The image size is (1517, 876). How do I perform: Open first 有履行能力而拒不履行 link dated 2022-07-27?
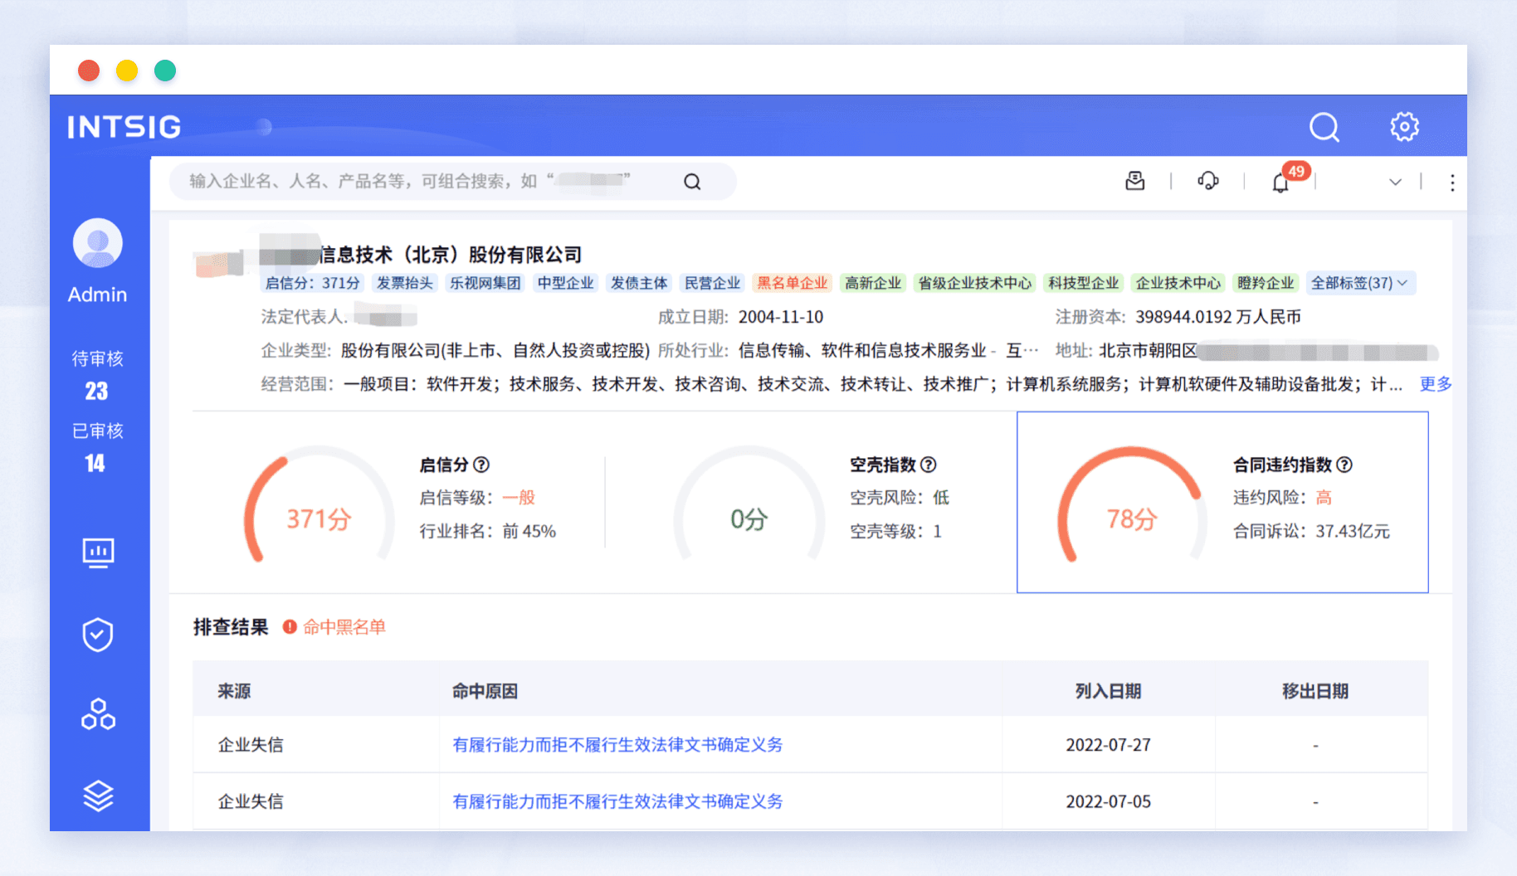(x=617, y=745)
